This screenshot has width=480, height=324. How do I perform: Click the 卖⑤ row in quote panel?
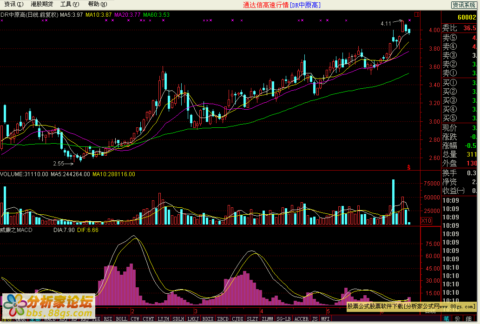459,38
